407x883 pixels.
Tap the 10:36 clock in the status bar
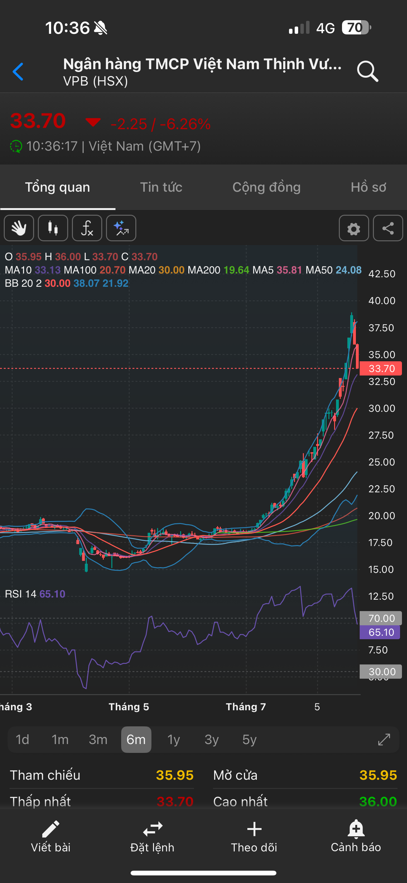coord(68,28)
